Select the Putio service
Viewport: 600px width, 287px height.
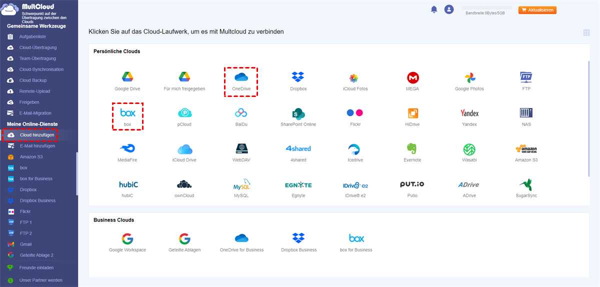[412, 188]
